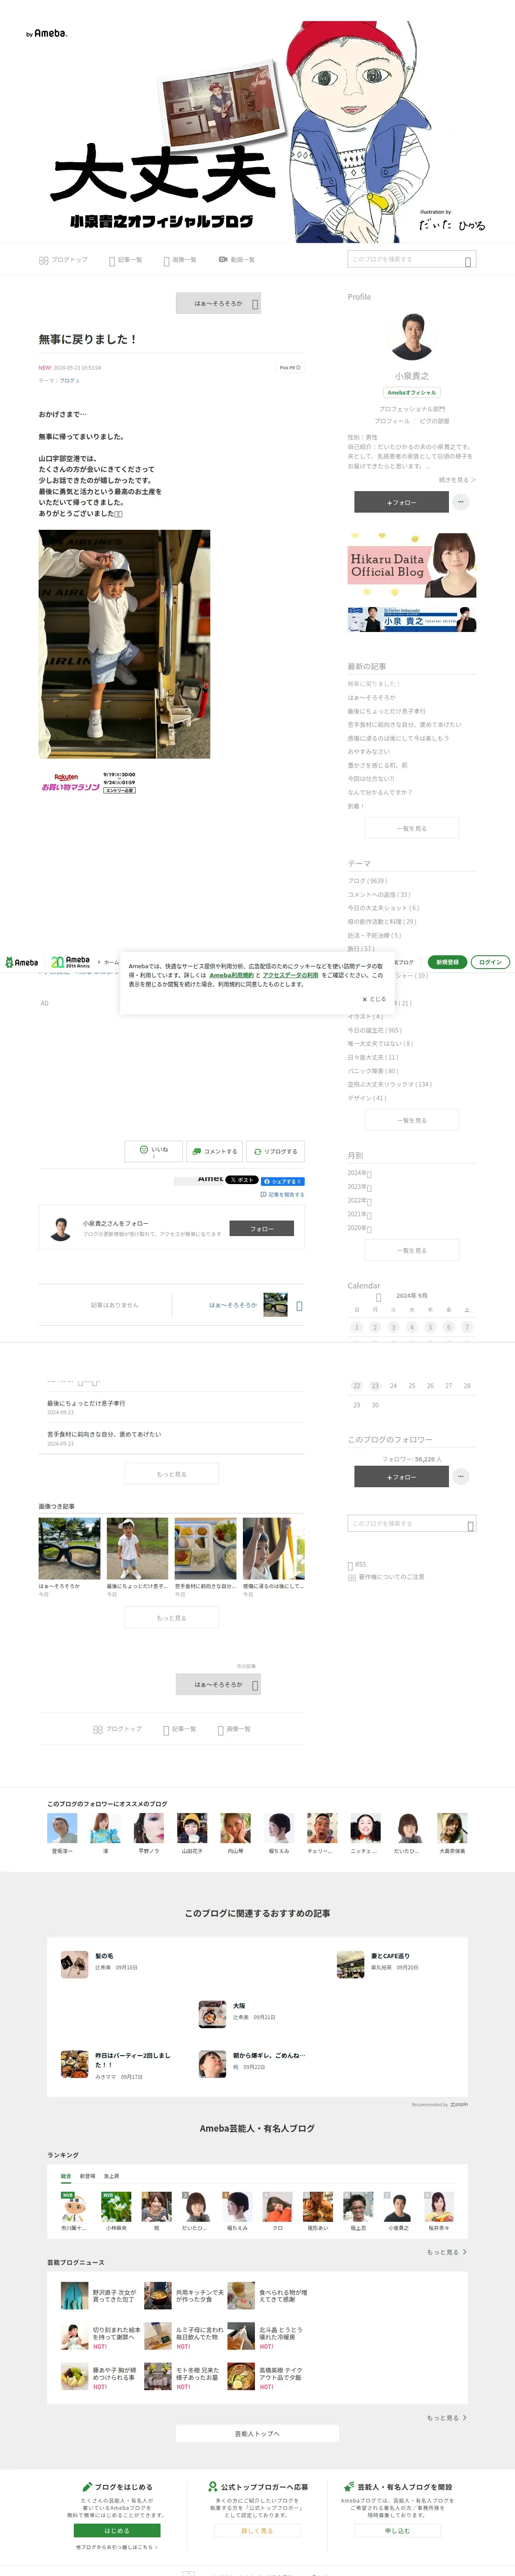Open the プロフィール link in the sidebar
This screenshot has height=2576, width=515.
(x=392, y=421)
